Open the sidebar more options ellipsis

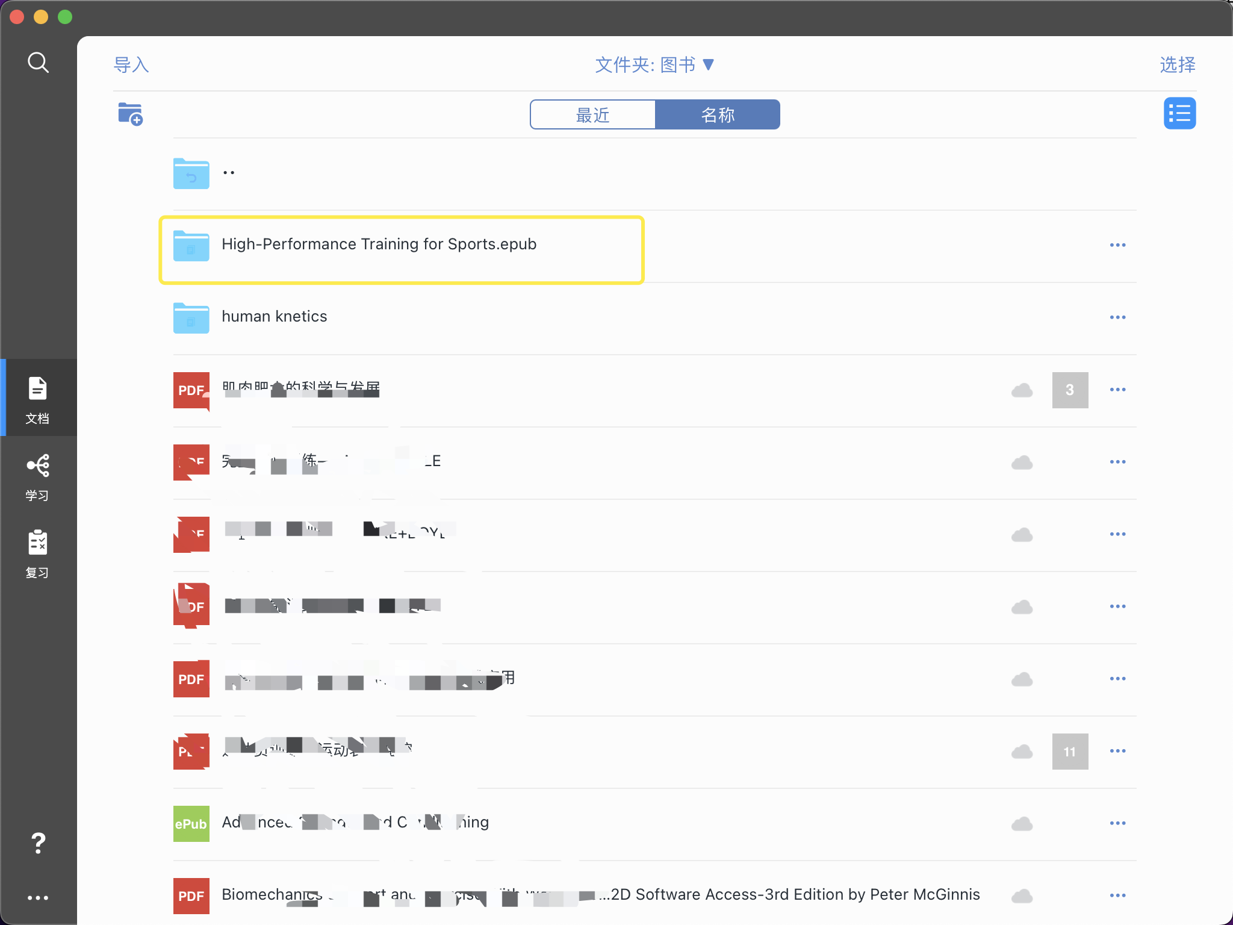[x=38, y=897]
